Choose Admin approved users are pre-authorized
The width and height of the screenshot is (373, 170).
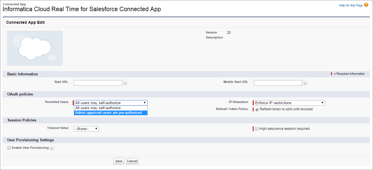tap(111, 113)
